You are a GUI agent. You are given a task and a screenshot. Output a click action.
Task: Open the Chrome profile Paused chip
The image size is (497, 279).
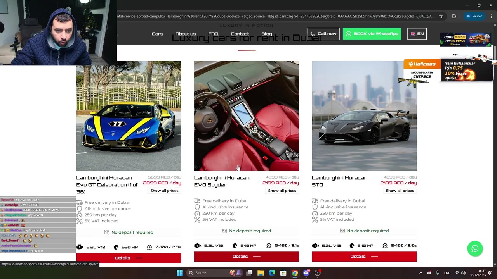tap(474, 16)
